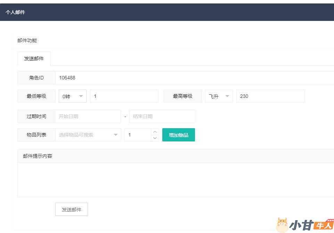This screenshot has height=233, width=334.
Task: Click the 邮件功能 panel heading
Action: tap(27, 40)
